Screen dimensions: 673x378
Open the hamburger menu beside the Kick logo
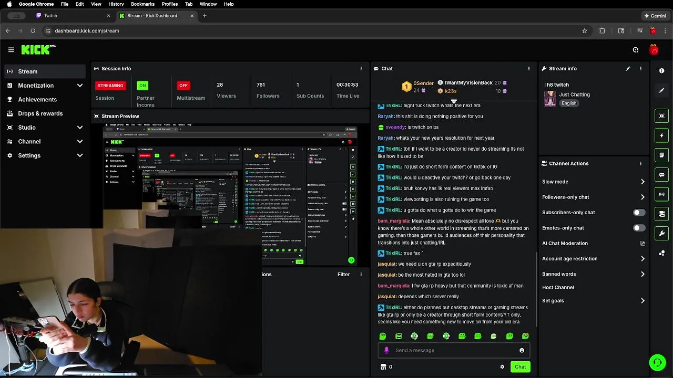click(11, 50)
